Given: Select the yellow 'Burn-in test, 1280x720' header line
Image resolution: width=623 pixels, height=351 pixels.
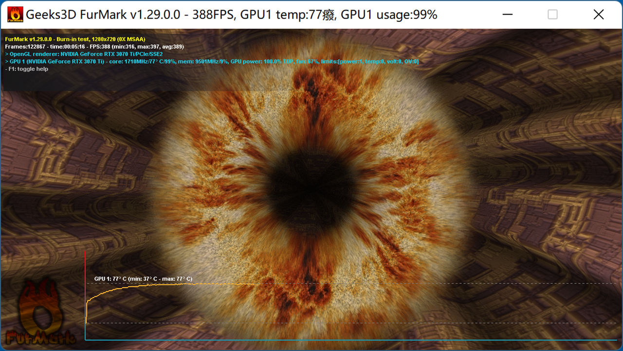Looking at the screenshot, I should pyautogui.click(x=75, y=39).
